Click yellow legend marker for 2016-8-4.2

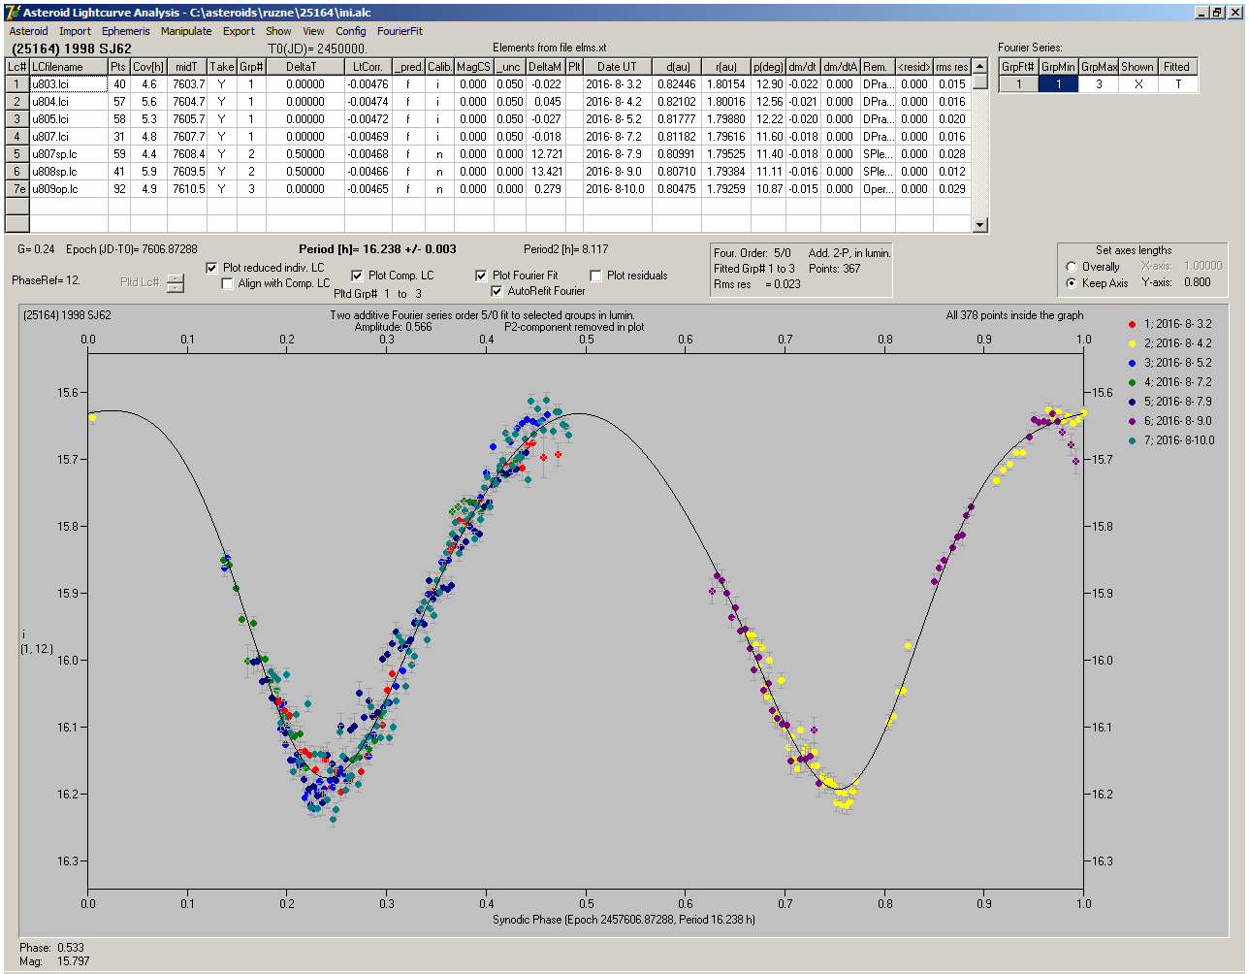(x=1133, y=343)
